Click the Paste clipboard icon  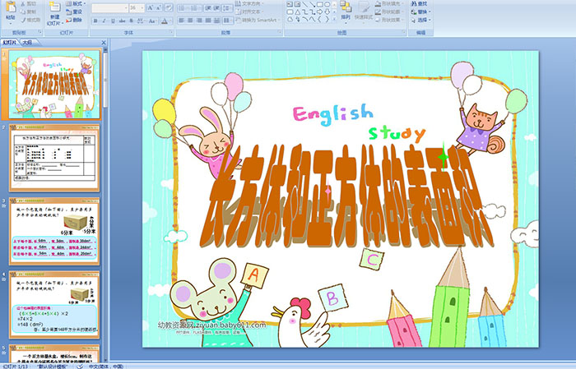(10, 7)
